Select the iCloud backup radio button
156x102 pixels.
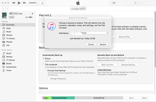43,59
